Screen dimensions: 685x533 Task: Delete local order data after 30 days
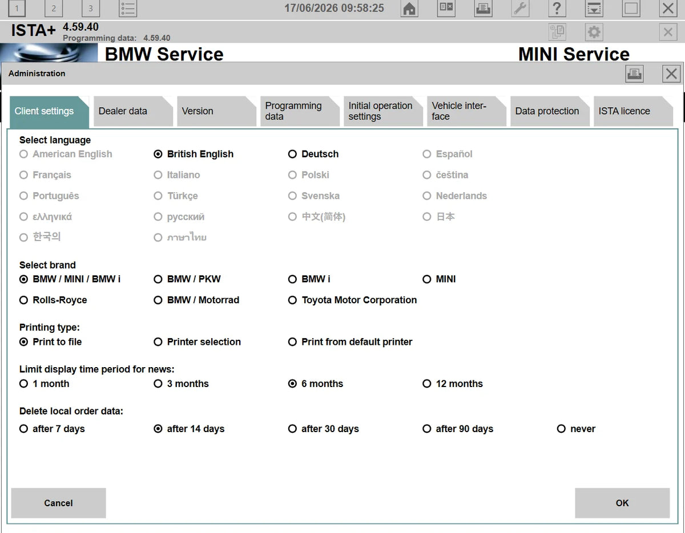[324, 429]
